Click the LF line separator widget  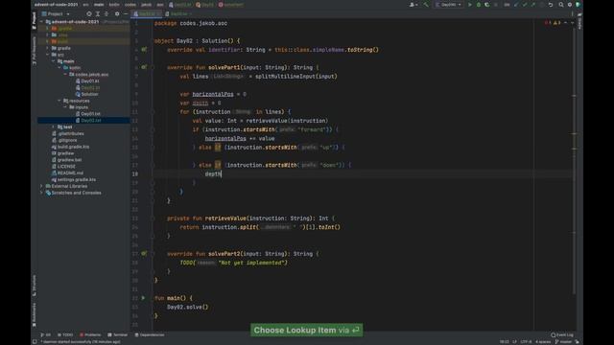pos(514,341)
